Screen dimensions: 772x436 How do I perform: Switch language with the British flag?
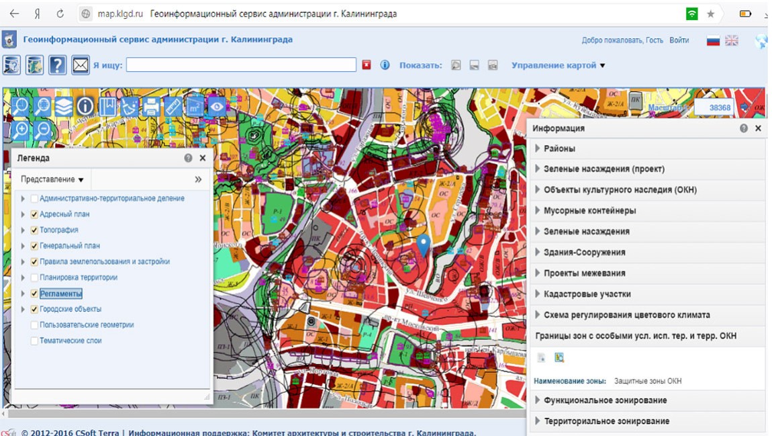[x=732, y=40]
